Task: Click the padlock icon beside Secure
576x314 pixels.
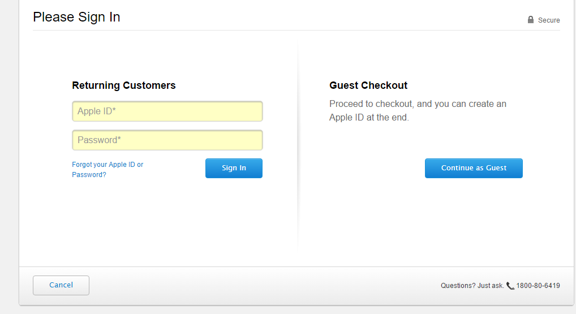Action: (x=530, y=20)
